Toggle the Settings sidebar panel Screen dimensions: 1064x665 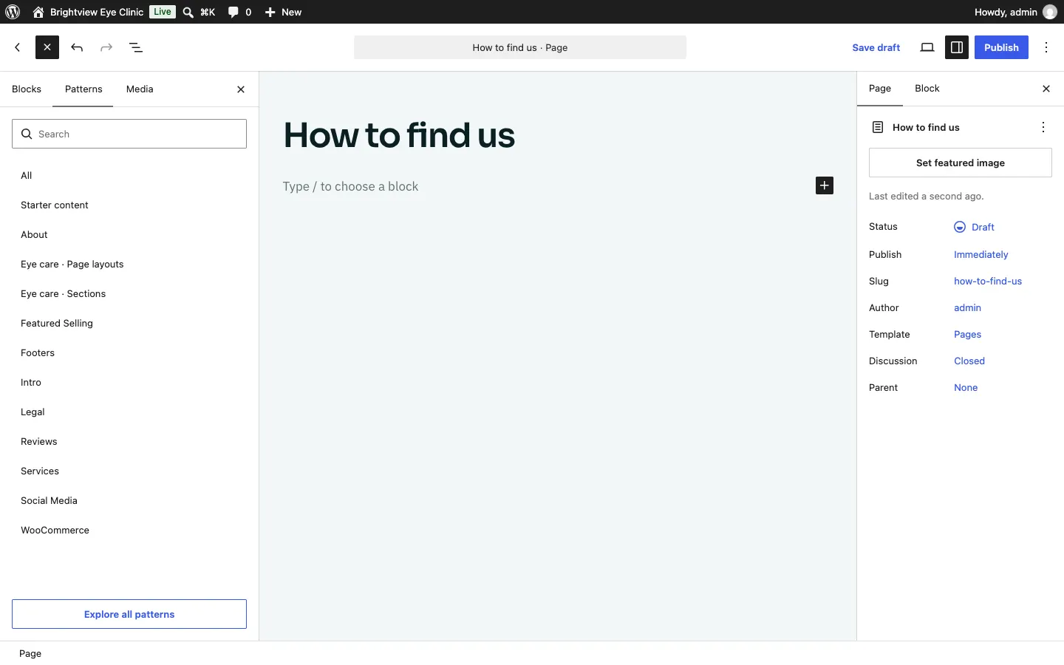957,47
